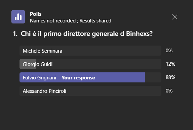Click the question number '1.'
The width and height of the screenshot is (193, 130).
(15, 34)
